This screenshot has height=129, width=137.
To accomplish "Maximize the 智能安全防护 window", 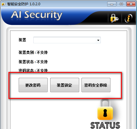I will 121,4.
